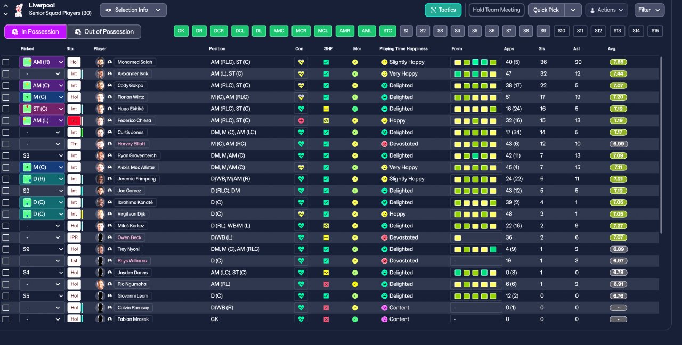Image resolution: width=682 pixels, height=345 pixels.
Task: Select the S10 substitute slot
Action: [562, 31]
